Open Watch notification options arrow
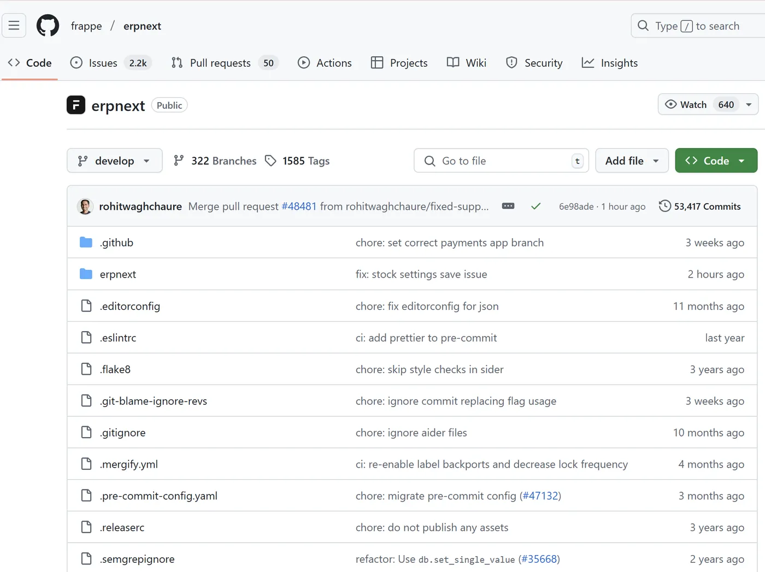The height and width of the screenshot is (572, 765). click(x=749, y=104)
